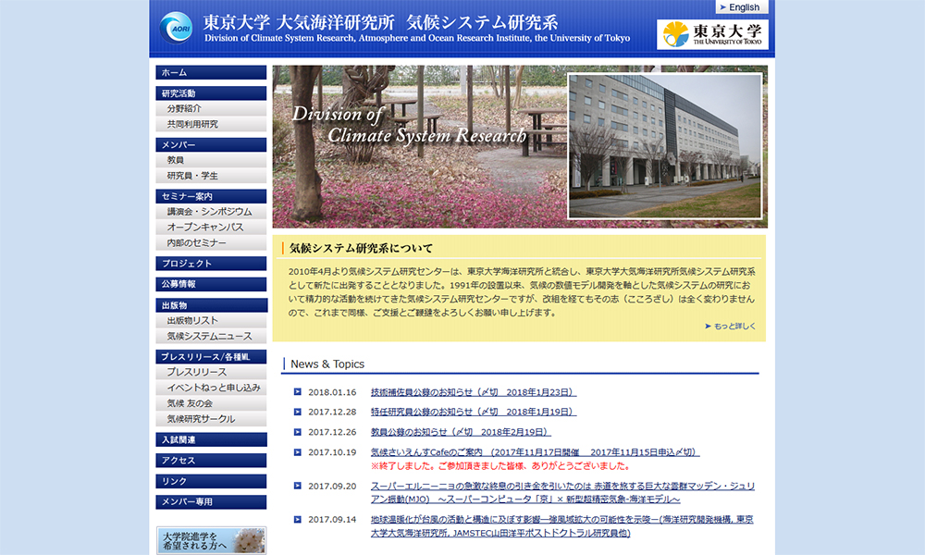The width and height of the screenshot is (925, 555).
Task: Open the University of Tokyo logo
Action: pyautogui.click(x=712, y=34)
